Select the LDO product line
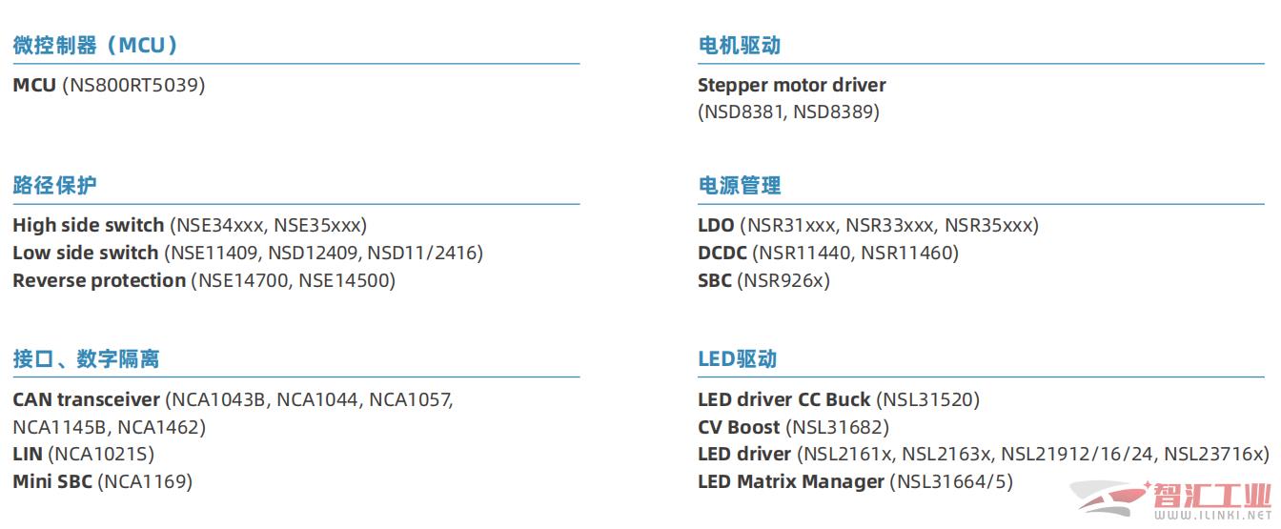Viewport: 1281px width, 529px height. [x=868, y=226]
